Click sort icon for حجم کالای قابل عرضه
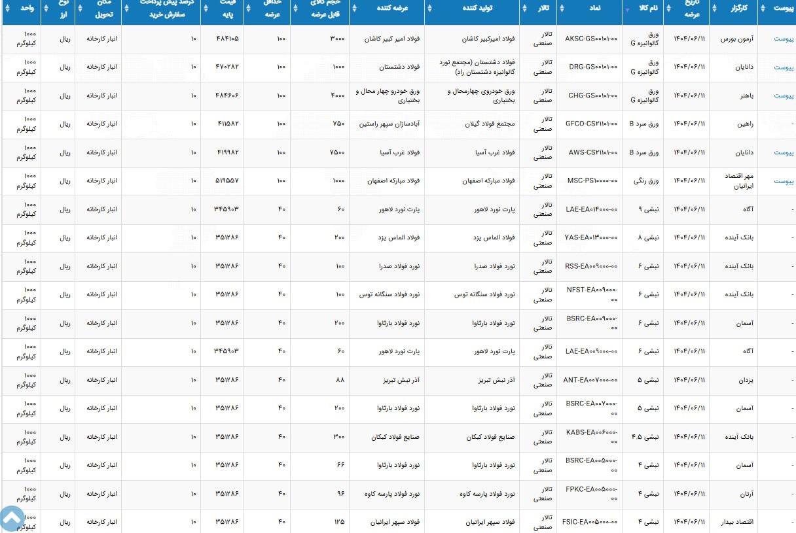 [295, 9]
